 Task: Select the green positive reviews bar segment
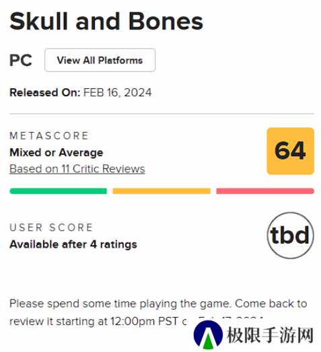coord(58,191)
